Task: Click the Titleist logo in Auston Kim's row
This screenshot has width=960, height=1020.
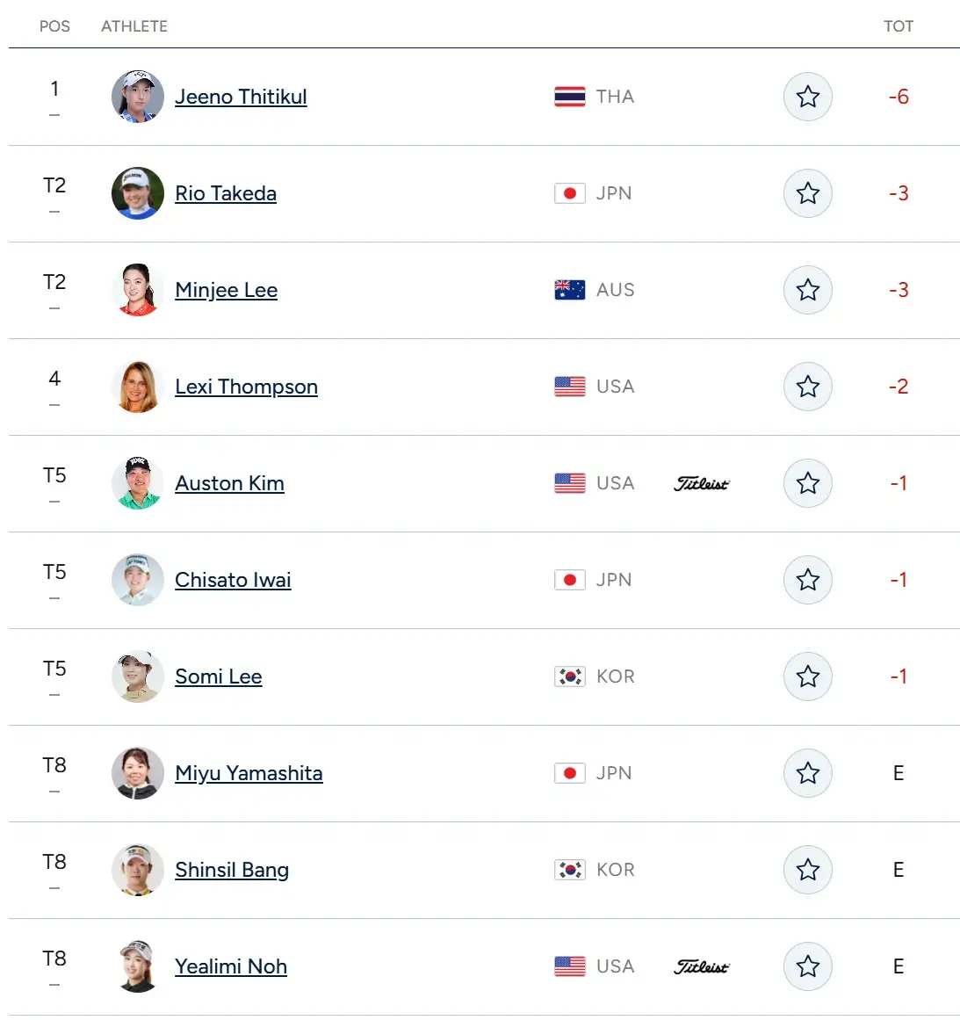Action: (701, 483)
